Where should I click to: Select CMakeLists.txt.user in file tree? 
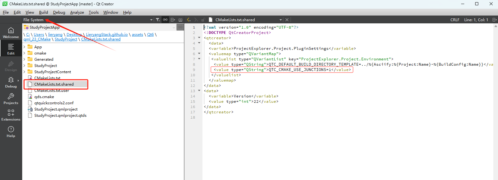click(x=52, y=91)
